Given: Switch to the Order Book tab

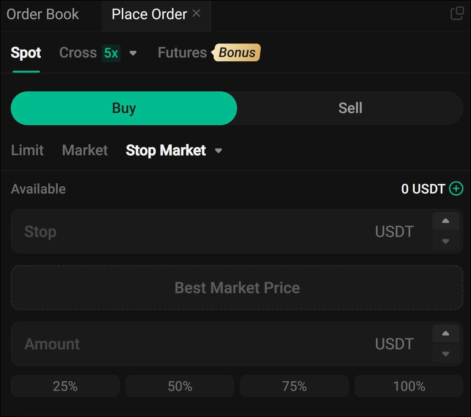Looking at the screenshot, I should click(43, 14).
